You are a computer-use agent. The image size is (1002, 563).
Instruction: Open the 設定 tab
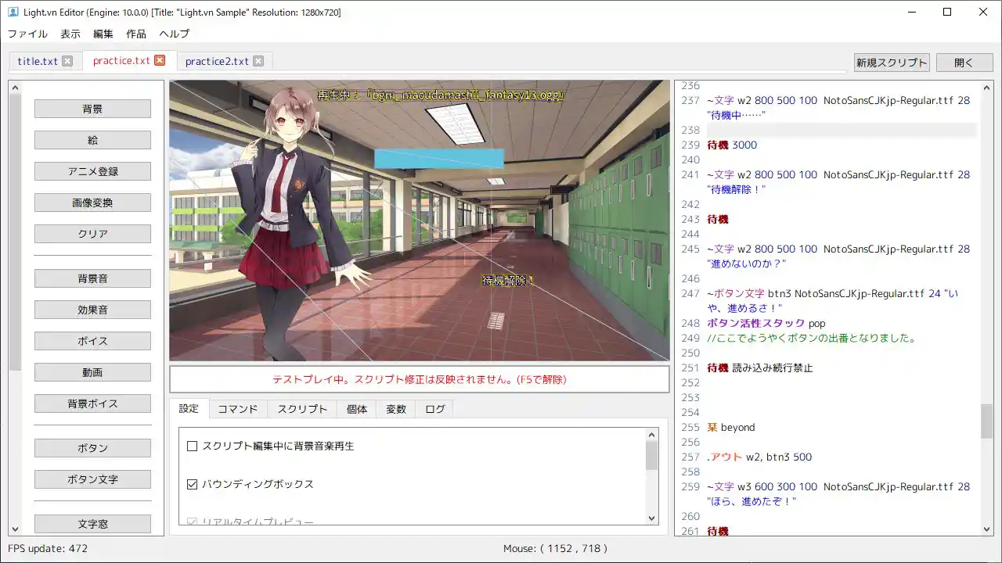(x=189, y=409)
